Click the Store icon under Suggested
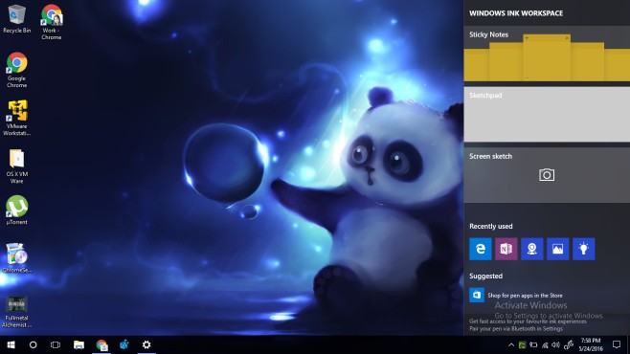This screenshot has height=354, width=630. pyautogui.click(x=477, y=295)
